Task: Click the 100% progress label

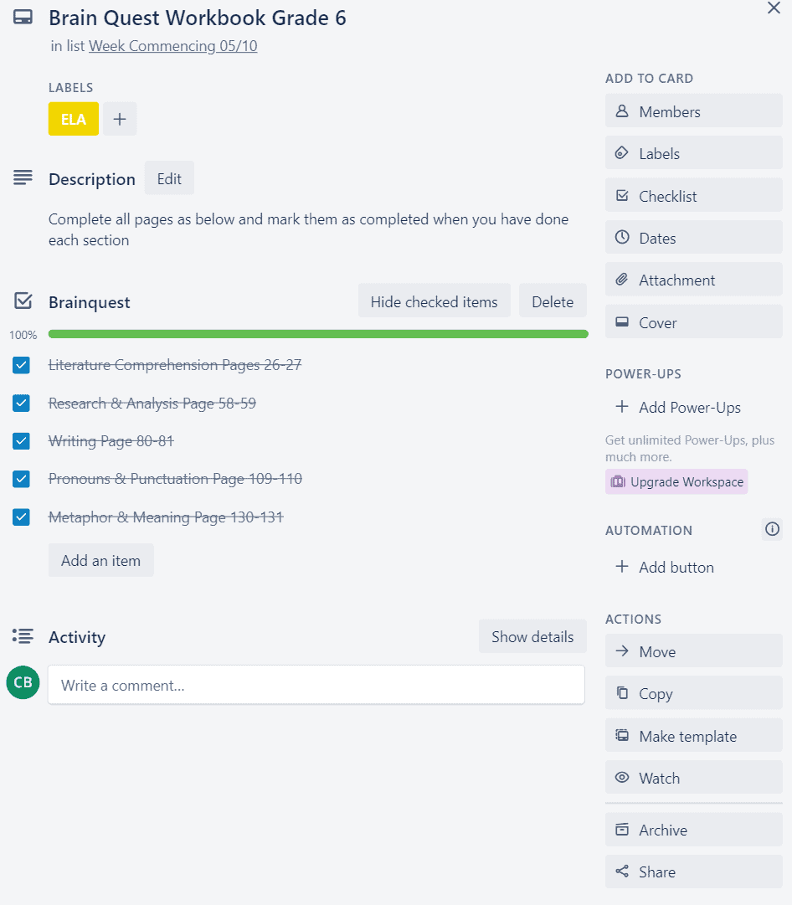Action: (x=23, y=335)
